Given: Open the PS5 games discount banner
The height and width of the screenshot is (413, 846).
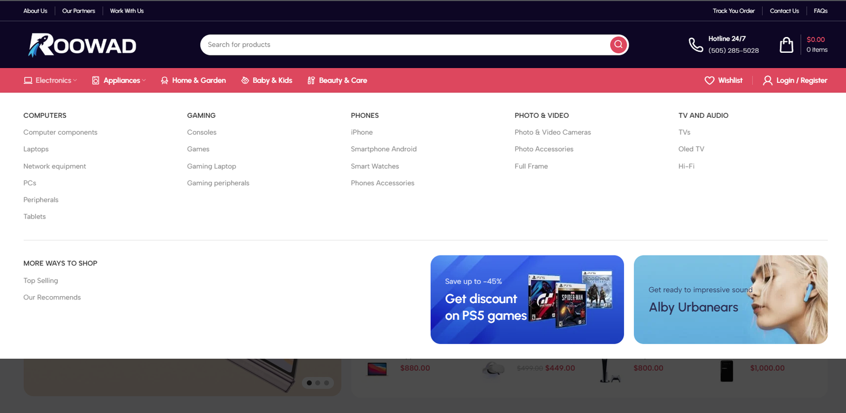Looking at the screenshot, I should tap(527, 299).
